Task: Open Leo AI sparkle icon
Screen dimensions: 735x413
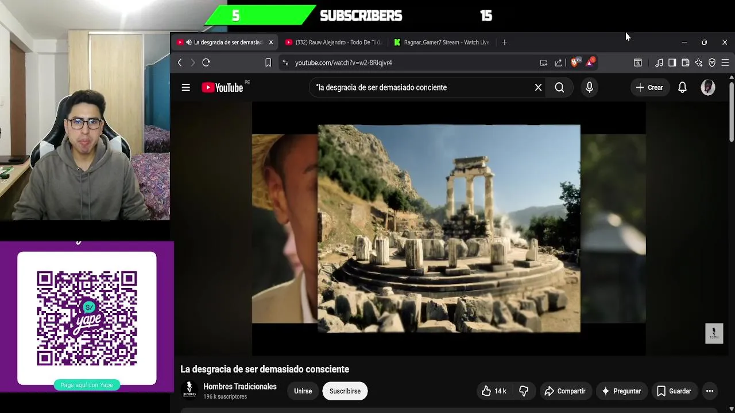Action: [x=699, y=63]
